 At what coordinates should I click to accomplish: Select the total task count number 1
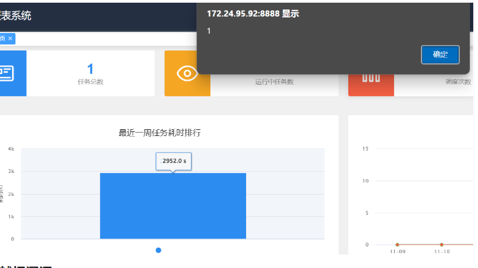[90, 69]
